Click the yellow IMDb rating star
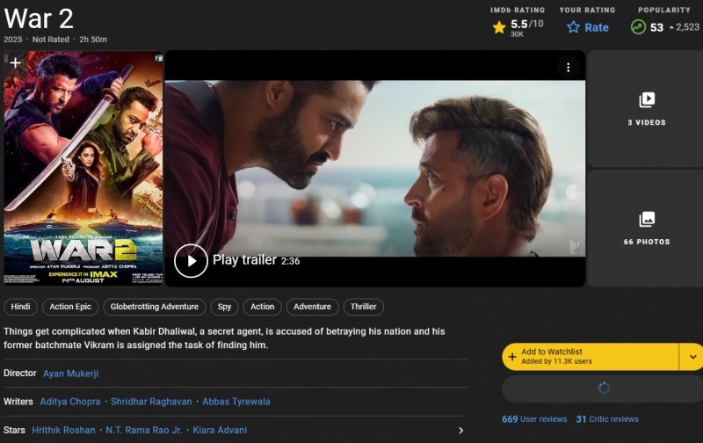703x443 pixels. (499, 27)
